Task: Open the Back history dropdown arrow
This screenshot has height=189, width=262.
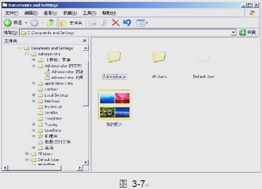Action: (x=26, y=23)
